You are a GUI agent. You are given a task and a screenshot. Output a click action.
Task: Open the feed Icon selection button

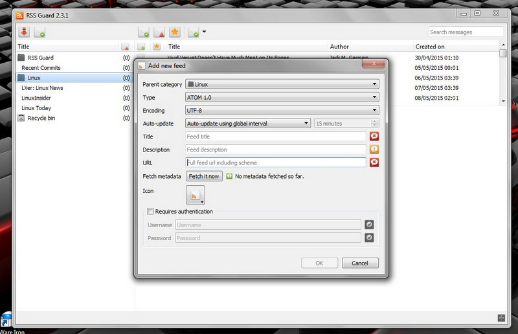point(196,195)
